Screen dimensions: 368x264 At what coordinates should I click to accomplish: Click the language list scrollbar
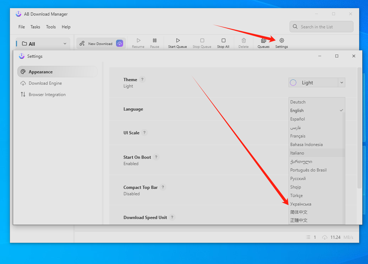pos(344,168)
